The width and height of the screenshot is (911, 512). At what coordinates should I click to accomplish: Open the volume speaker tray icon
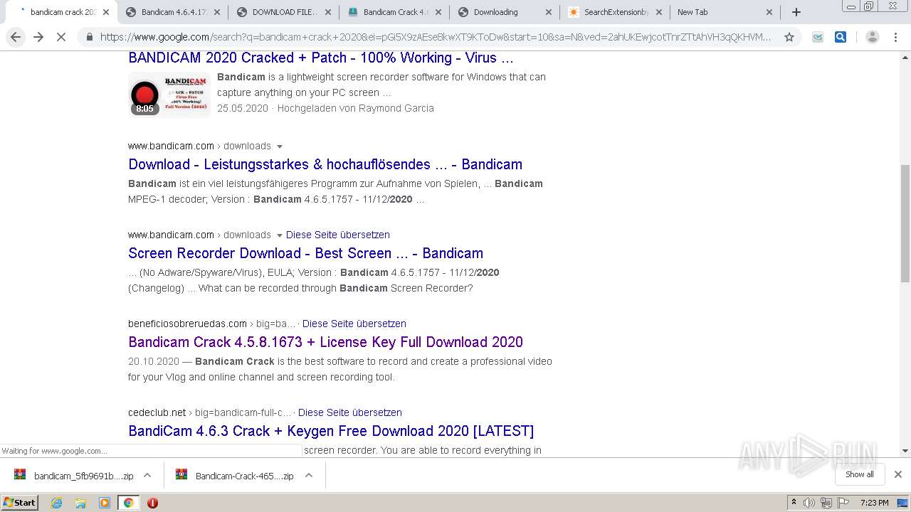tap(809, 503)
